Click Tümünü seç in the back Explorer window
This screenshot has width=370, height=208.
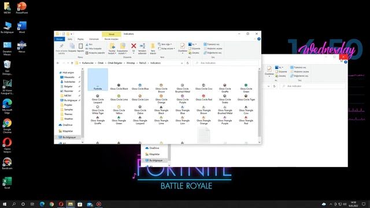[298, 68]
